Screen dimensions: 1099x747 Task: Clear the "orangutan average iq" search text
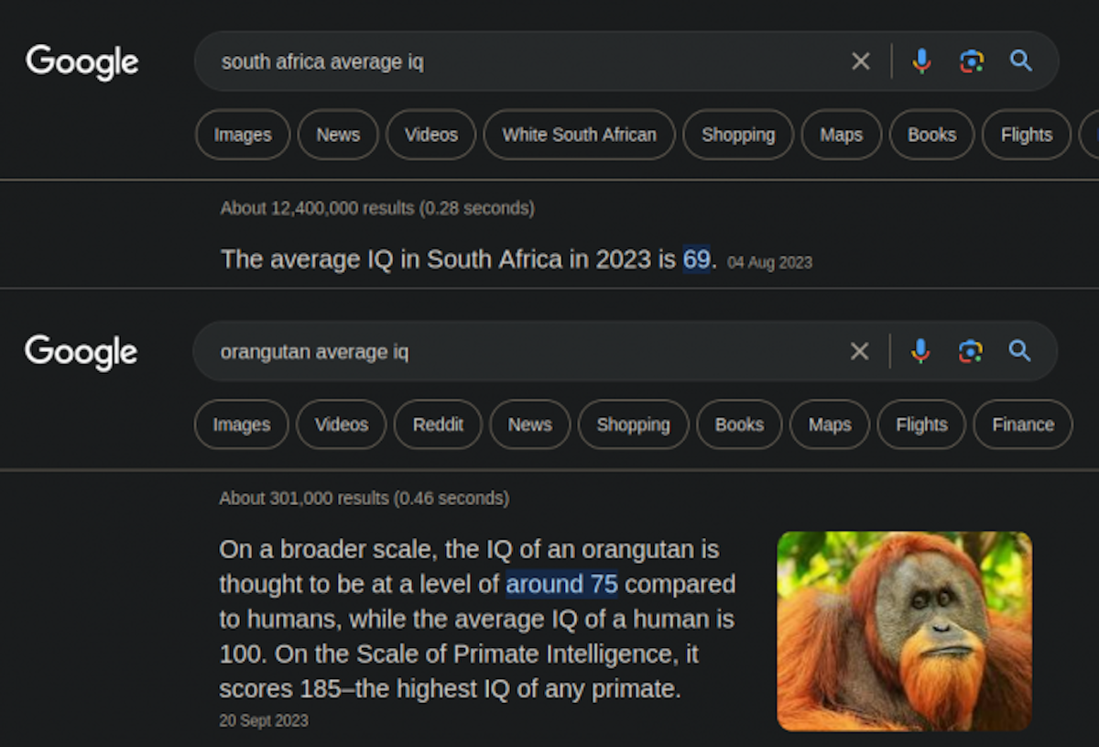coord(859,351)
